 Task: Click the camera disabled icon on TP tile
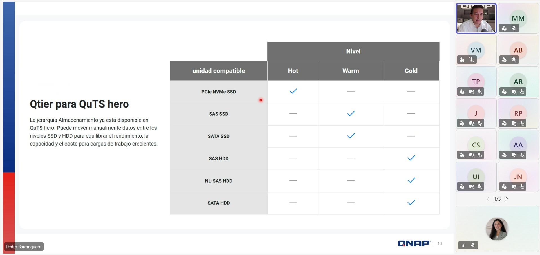tap(472, 92)
